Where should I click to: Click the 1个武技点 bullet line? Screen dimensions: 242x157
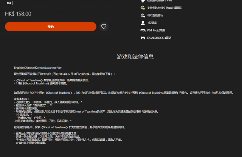coord(23,115)
